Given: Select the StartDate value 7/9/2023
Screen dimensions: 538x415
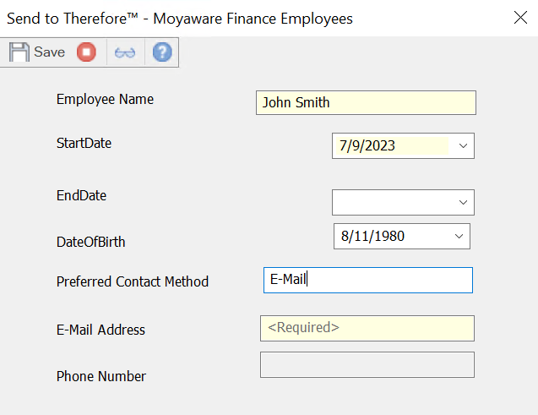Looking at the screenshot, I should click(x=367, y=146).
